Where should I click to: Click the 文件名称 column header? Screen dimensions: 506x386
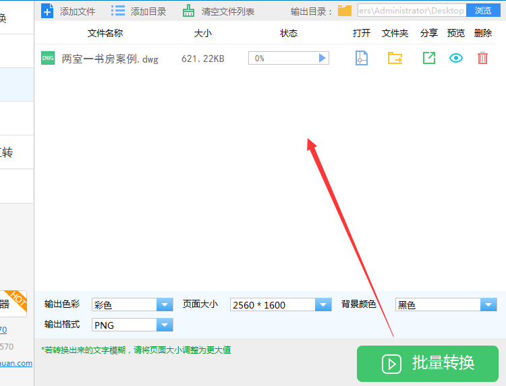tap(105, 33)
